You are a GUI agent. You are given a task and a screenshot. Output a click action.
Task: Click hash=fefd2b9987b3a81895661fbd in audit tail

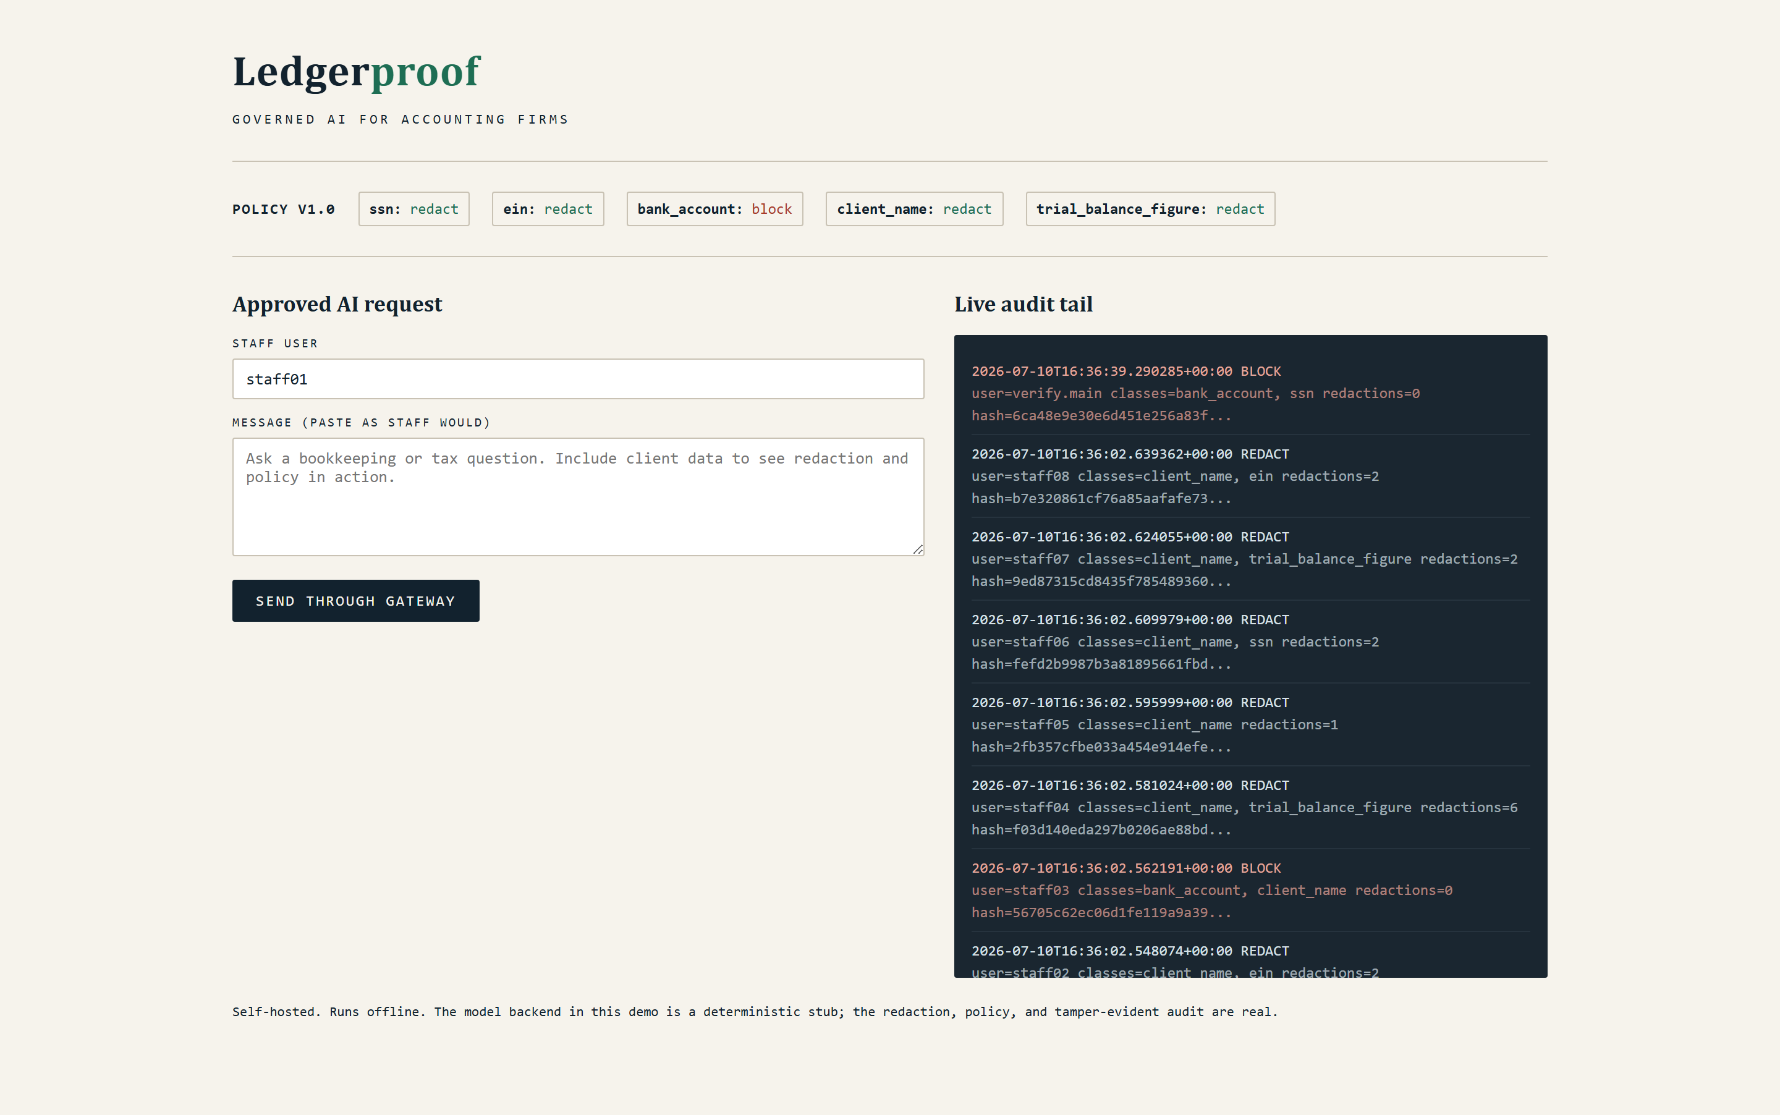pyautogui.click(x=1101, y=664)
